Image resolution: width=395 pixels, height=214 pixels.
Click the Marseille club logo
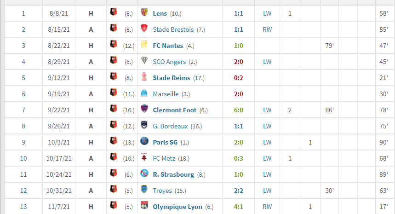144,93
